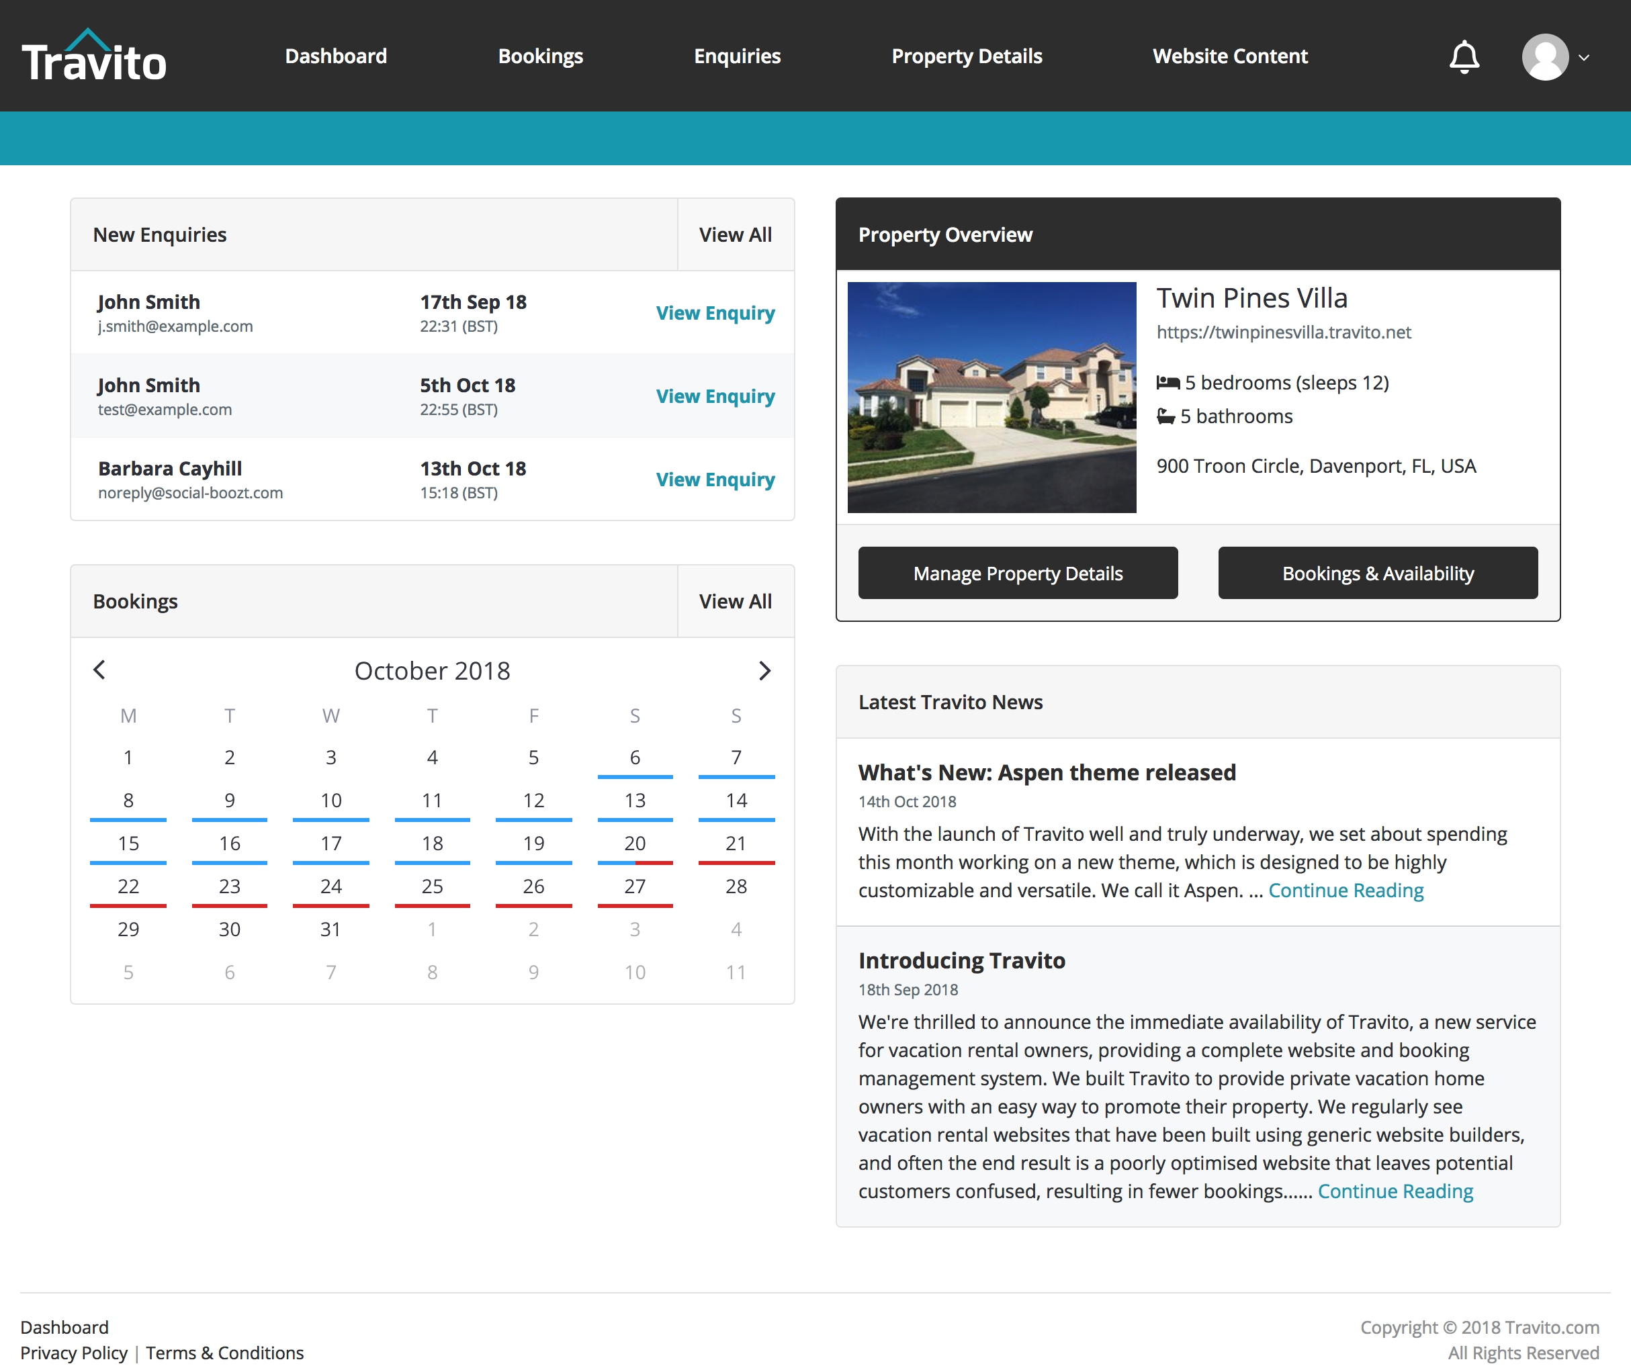Click the 5 bathrooms text
The image size is (1631, 1366).
click(x=1235, y=416)
